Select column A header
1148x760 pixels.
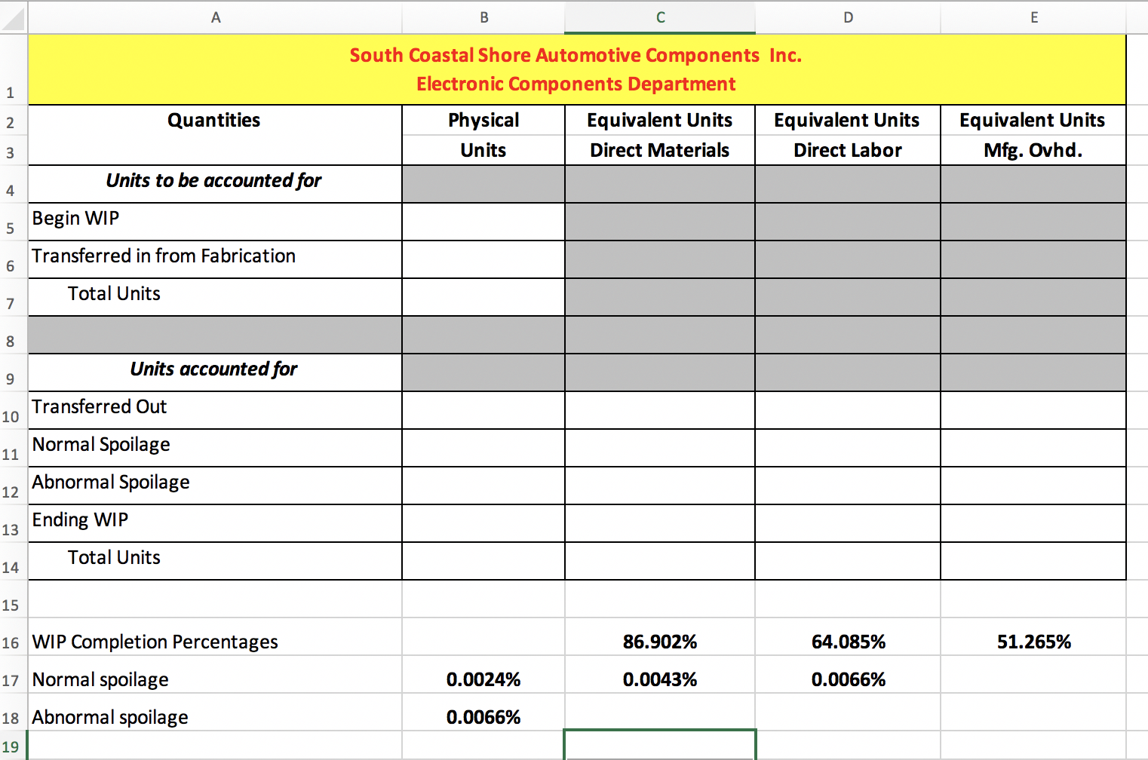pyautogui.click(x=216, y=17)
